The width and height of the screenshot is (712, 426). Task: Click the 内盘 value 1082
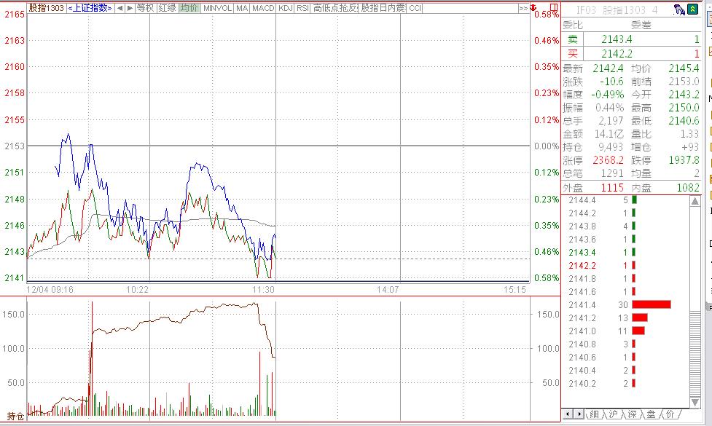[x=688, y=188]
